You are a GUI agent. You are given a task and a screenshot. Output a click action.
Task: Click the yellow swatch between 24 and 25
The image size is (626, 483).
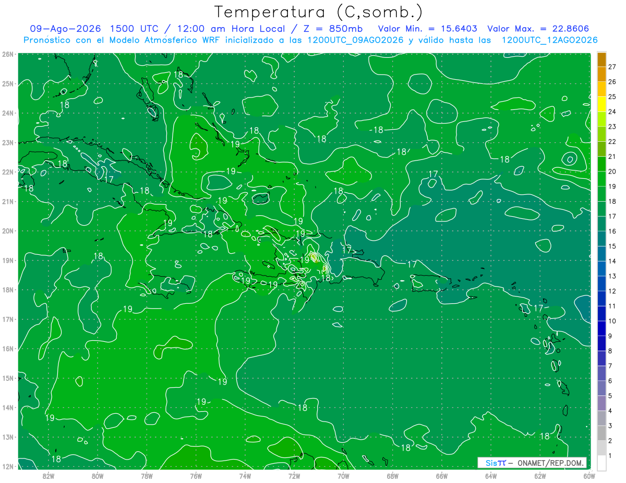pyautogui.click(x=601, y=104)
